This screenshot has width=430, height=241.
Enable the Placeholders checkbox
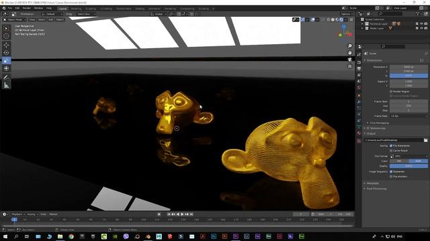tap(391, 177)
